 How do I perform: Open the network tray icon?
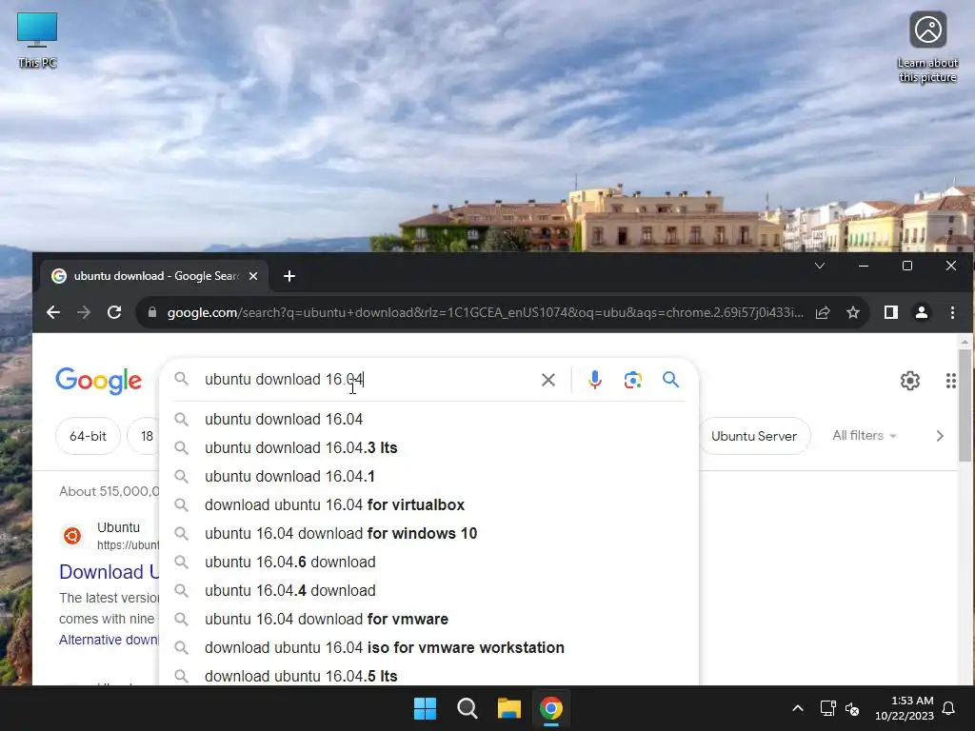coord(827,708)
